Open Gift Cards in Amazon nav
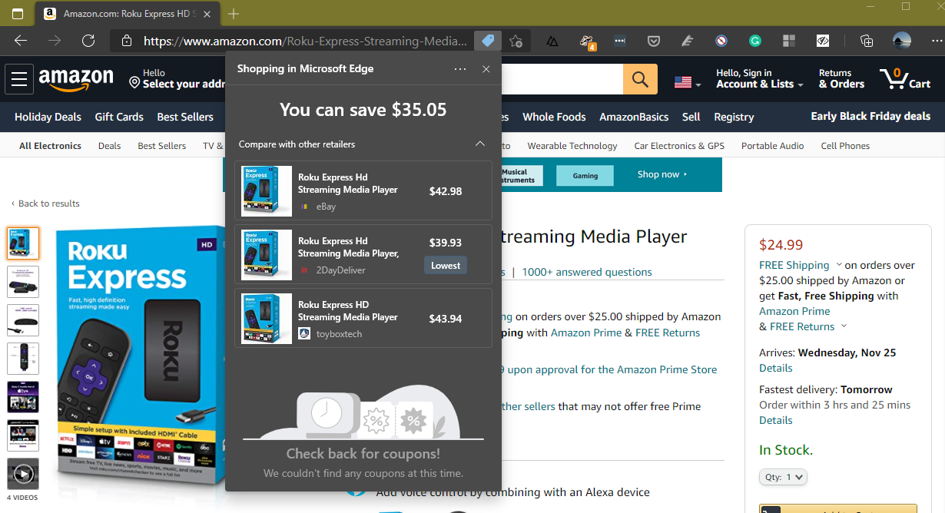This screenshot has width=945, height=513. point(119,117)
